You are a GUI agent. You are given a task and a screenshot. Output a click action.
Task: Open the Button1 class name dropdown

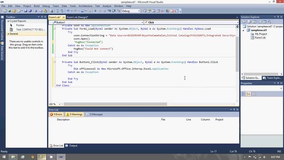(x=142, y=23)
